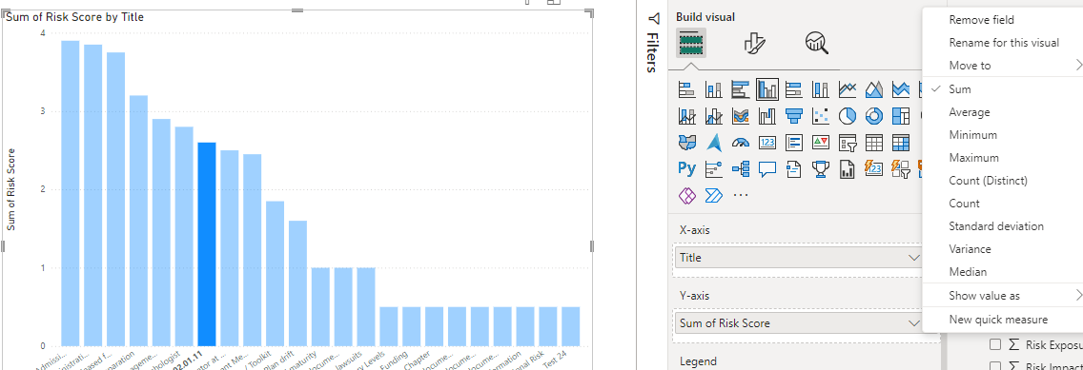This screenshot has height=370, width=1083.
Task: Expand the Filters pane arrow icon
Action: pos(654,19)
